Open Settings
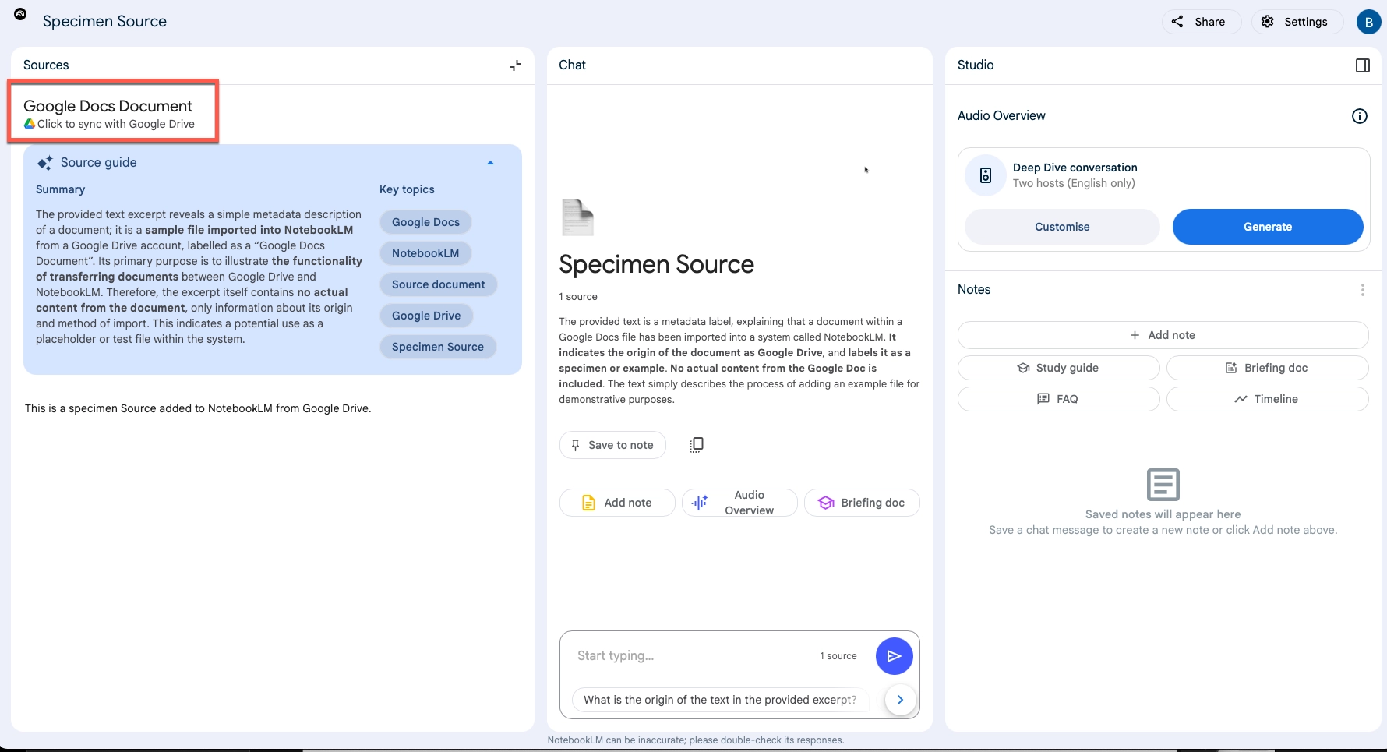This screenshot has height=752, width=1387. [x=1296, y=22]
